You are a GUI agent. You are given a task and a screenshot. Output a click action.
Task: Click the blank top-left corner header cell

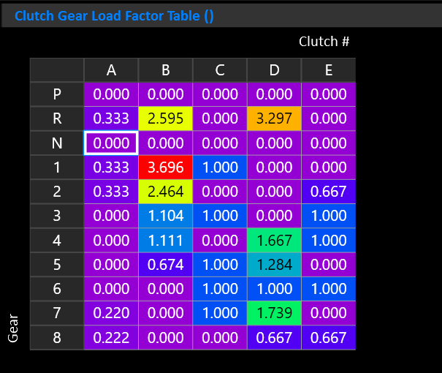coord(57,70)
